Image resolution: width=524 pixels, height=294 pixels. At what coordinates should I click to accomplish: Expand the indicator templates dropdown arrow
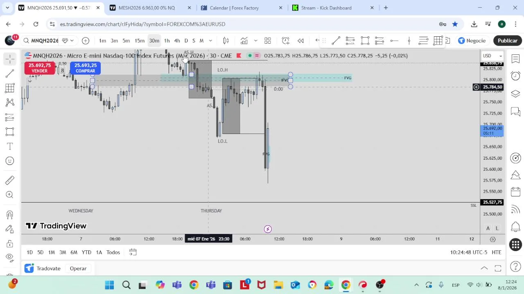pos(255,40)
